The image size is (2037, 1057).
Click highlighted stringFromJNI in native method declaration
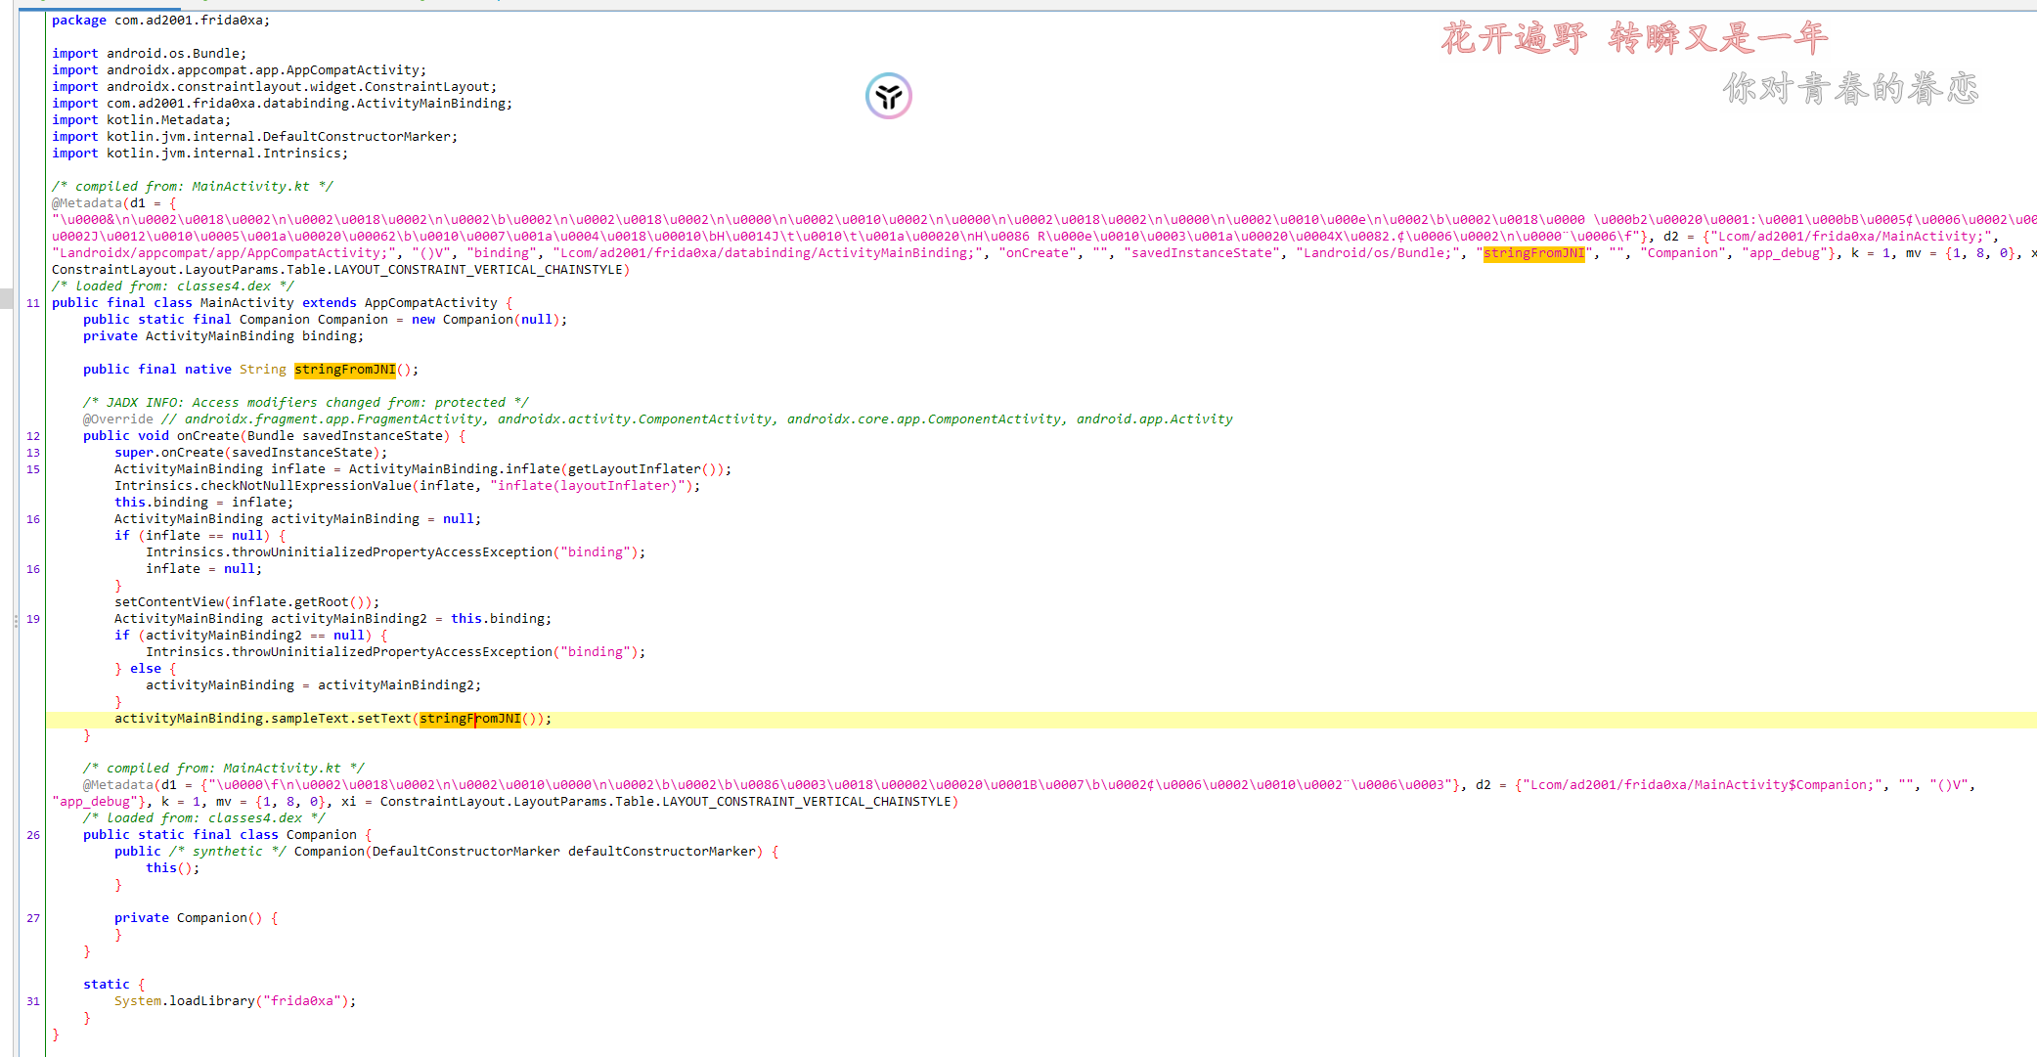click(344, 370)
